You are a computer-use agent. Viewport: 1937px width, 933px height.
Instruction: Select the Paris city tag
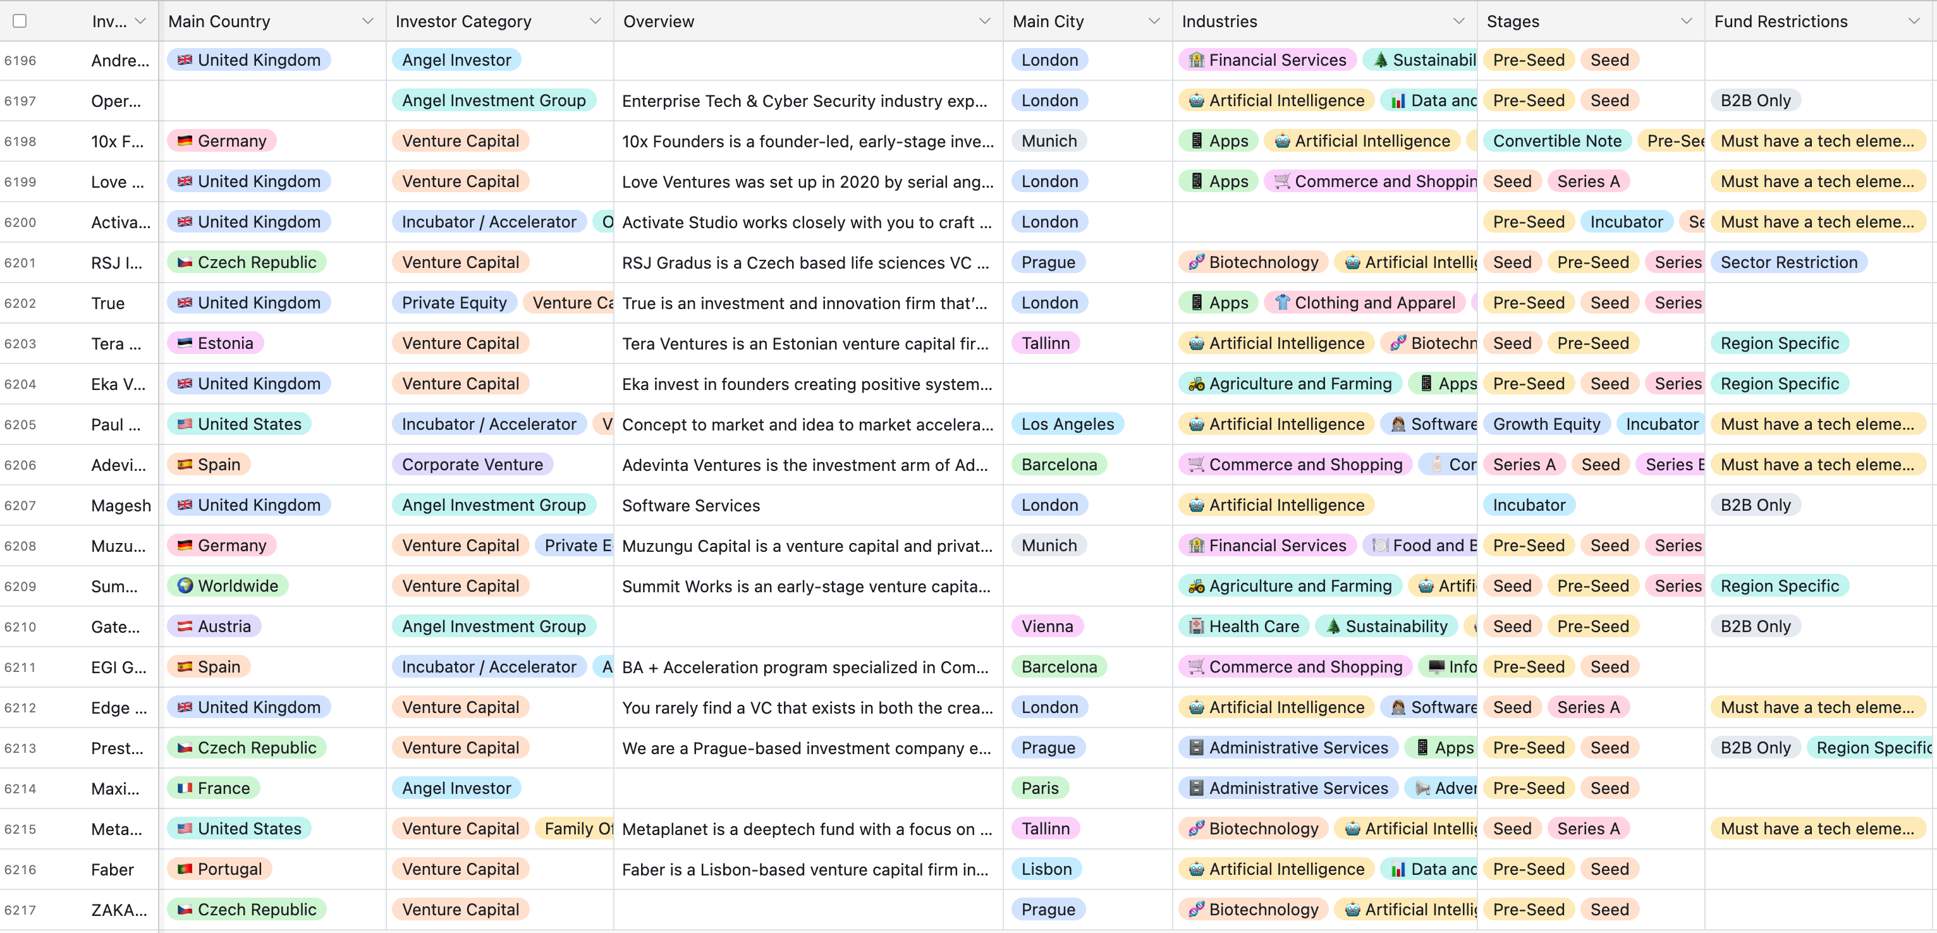(x=1040, y=788)
